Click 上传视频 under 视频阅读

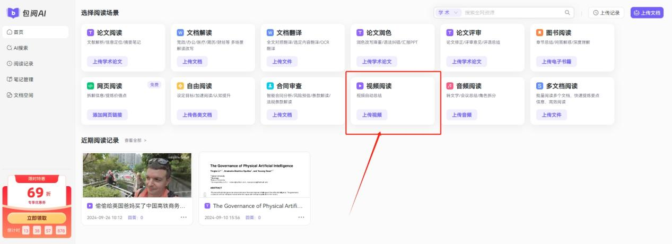pyautogui.click(x=372, y=115)
